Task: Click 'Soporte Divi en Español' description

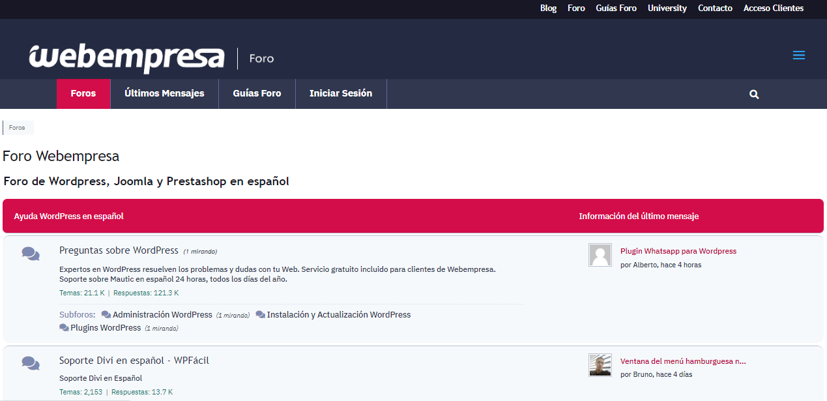Action: [x=100, y=378]
